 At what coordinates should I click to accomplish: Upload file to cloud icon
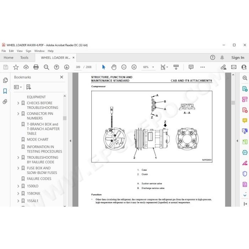point(26,67)
